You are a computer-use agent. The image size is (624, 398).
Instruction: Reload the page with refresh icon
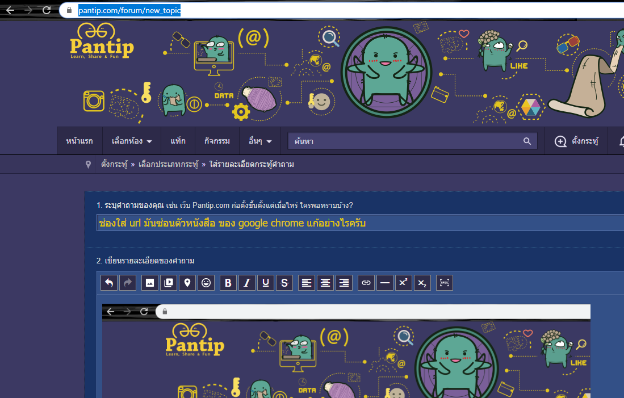(47, 10)
